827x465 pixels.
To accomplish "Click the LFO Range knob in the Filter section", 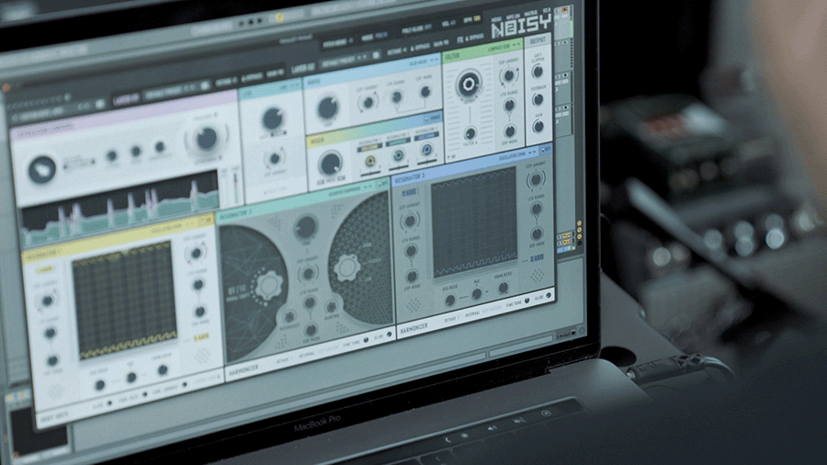I will (x=509, y=106).
